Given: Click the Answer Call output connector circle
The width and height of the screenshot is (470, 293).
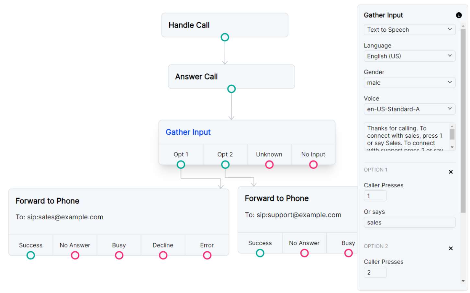Looking at the screenshot, I should click(x=232, y=89).
